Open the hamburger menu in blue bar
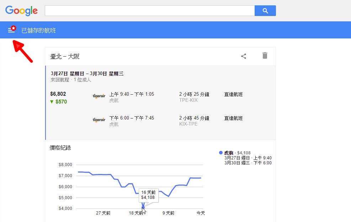351x222 pixels. [x=11, y=31]
